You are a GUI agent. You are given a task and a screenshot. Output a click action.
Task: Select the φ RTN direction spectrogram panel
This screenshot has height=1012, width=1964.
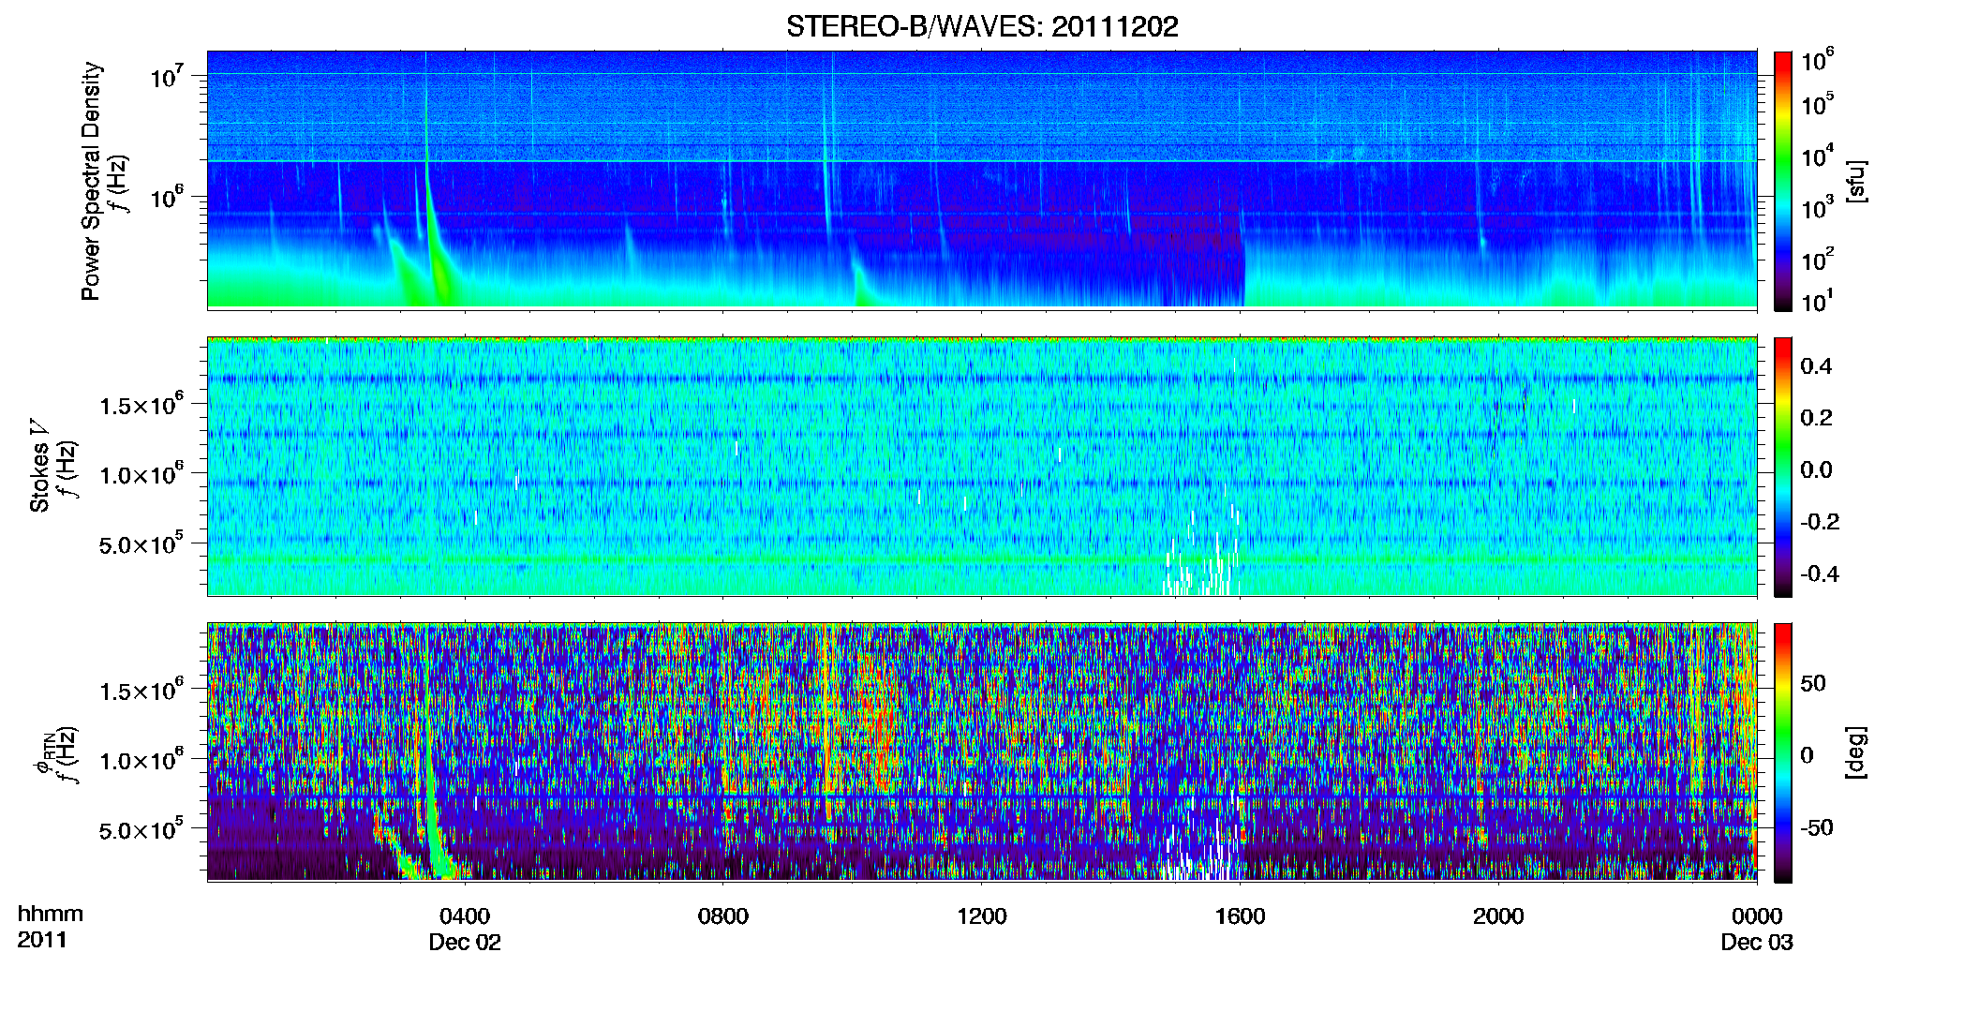[x=982, y=752]
